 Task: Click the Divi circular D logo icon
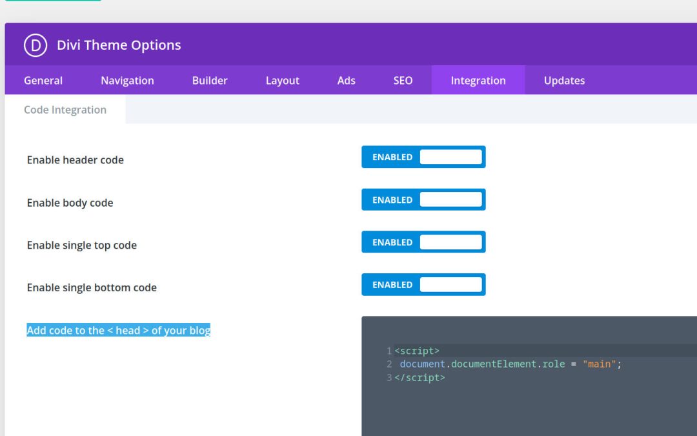point(35,45)
